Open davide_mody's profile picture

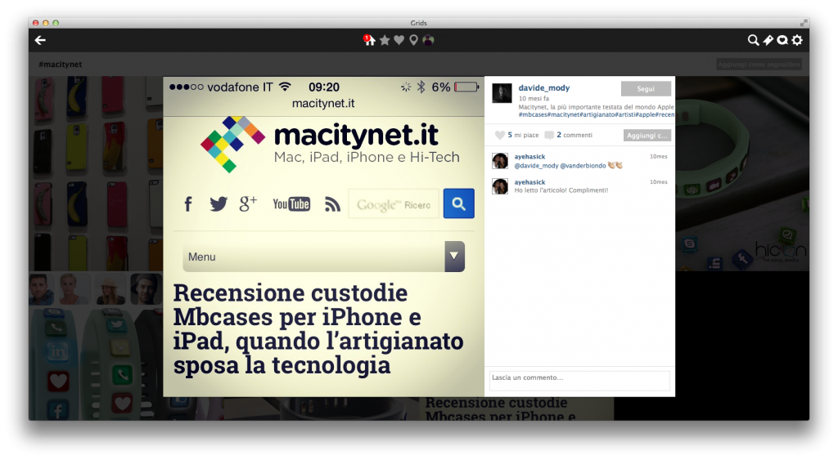pos(502,93)
